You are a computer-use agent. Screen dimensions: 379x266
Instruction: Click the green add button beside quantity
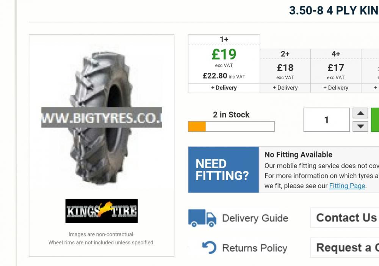coord(375,120)
